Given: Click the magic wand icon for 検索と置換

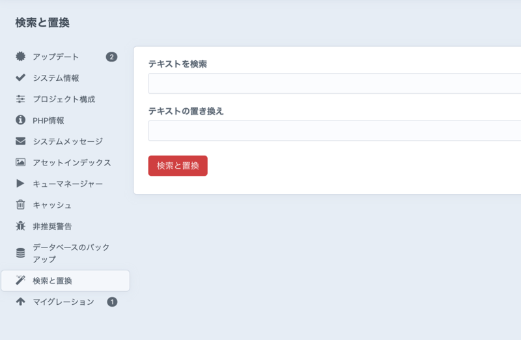Looking at the screenshot, I should pyautogui.click(x=20, y=281).
